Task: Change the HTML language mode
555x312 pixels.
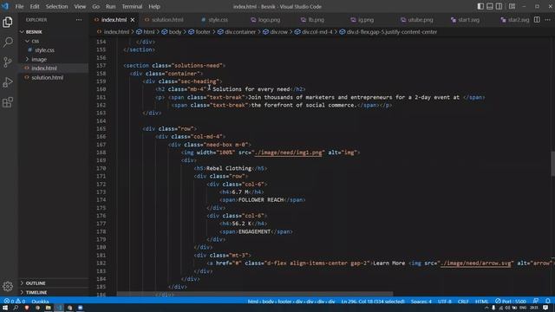Action: 482,302
